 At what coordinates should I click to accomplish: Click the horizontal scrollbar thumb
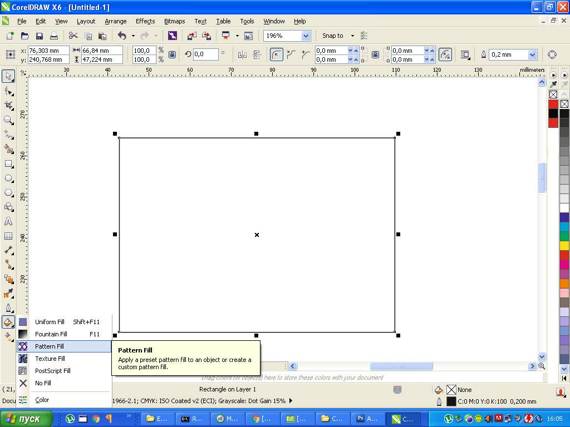[401, 366]
